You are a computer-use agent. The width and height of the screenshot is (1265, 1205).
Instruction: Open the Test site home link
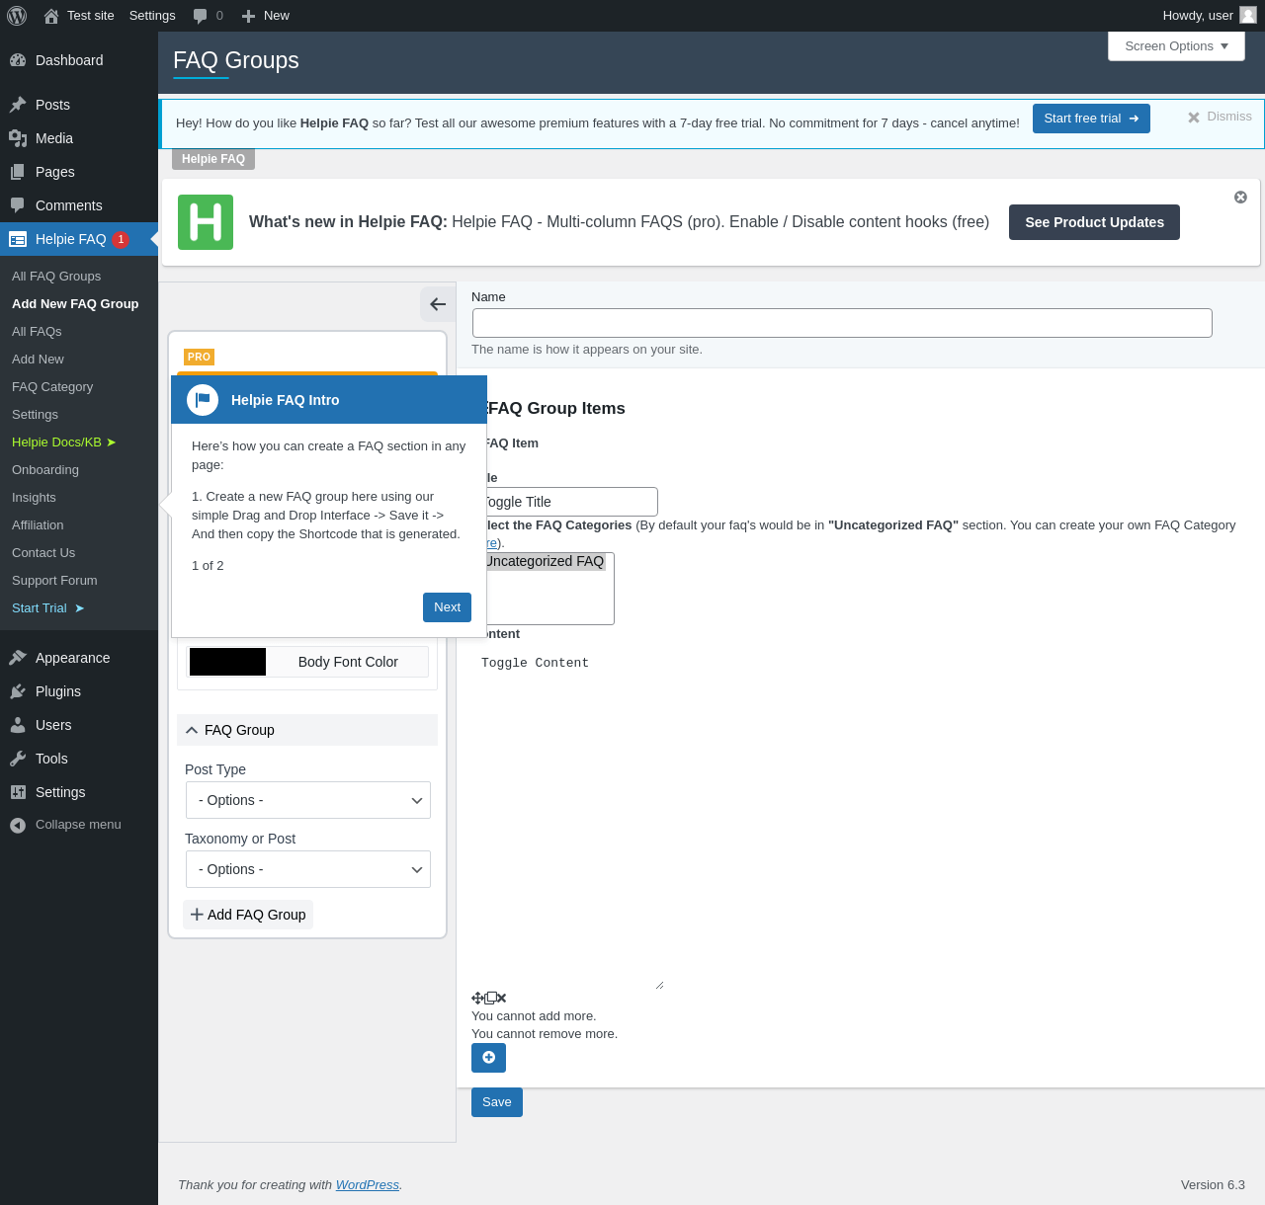click(79, 16)
